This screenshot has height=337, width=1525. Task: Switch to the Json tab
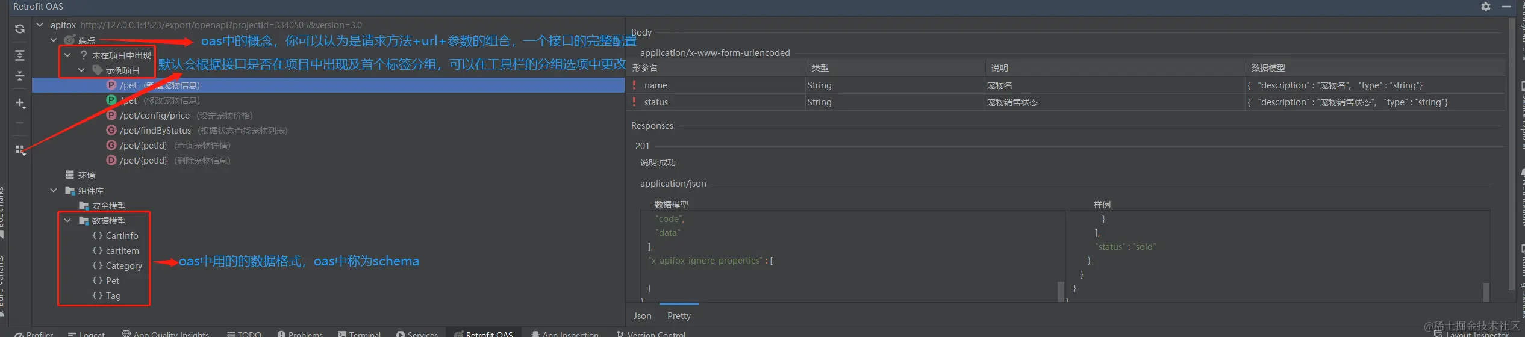642,315
